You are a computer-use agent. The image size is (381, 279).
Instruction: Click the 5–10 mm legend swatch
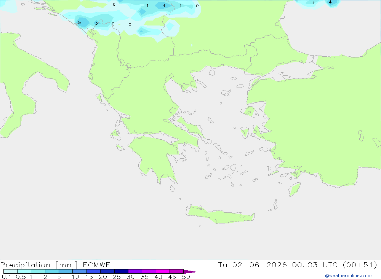tap(66, 271)
